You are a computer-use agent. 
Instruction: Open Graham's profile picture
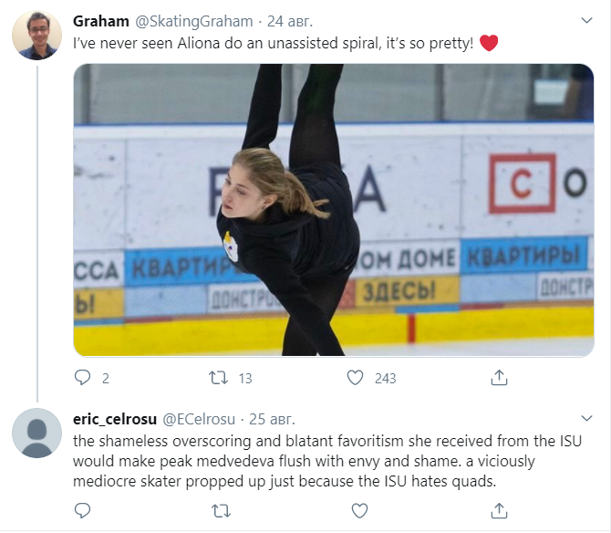tap(36, 37)
